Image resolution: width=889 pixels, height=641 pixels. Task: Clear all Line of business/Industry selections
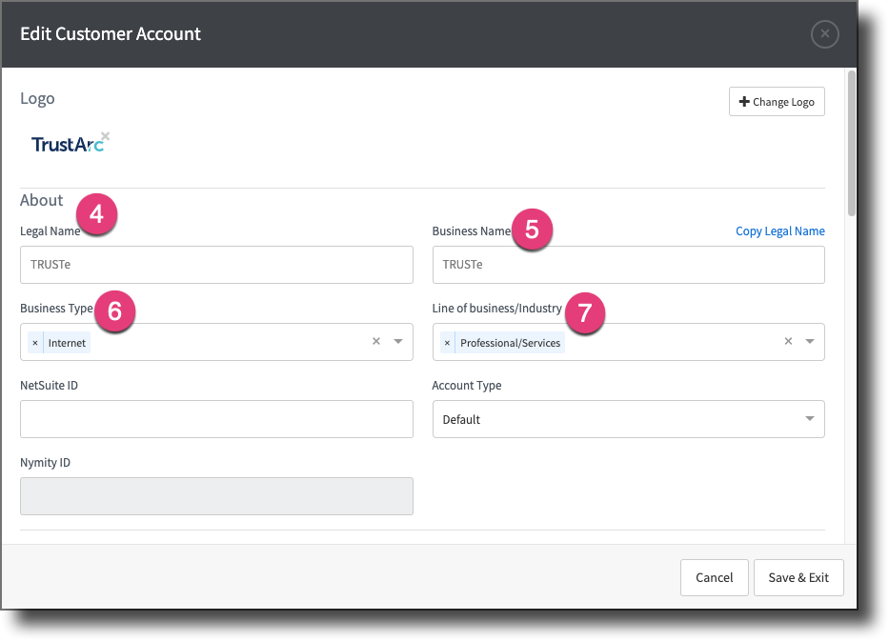pos(788,341)
